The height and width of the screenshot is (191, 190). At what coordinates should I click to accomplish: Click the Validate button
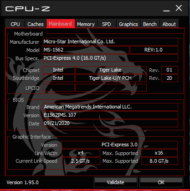(116, 182)
